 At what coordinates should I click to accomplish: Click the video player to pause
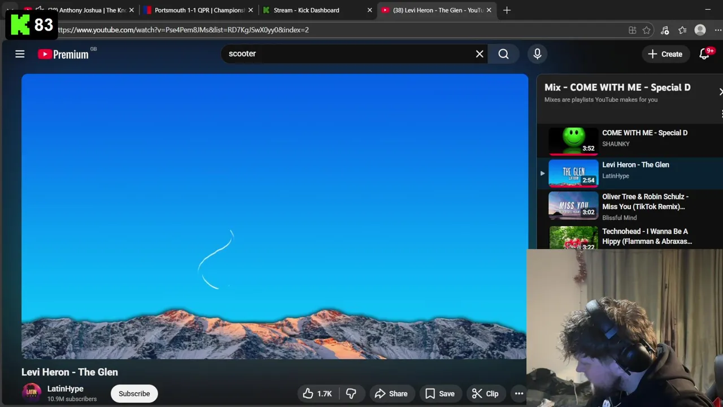tap(275, 217)
